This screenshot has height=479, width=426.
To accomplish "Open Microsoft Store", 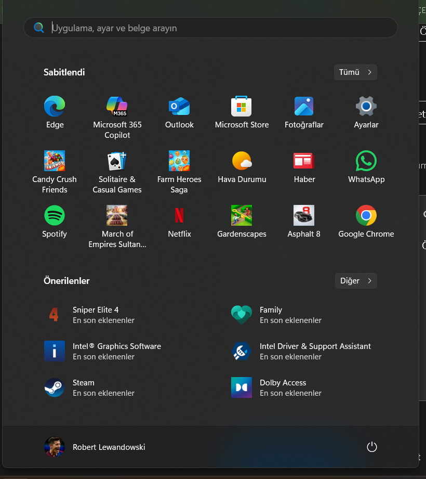I will coord(242,112).
